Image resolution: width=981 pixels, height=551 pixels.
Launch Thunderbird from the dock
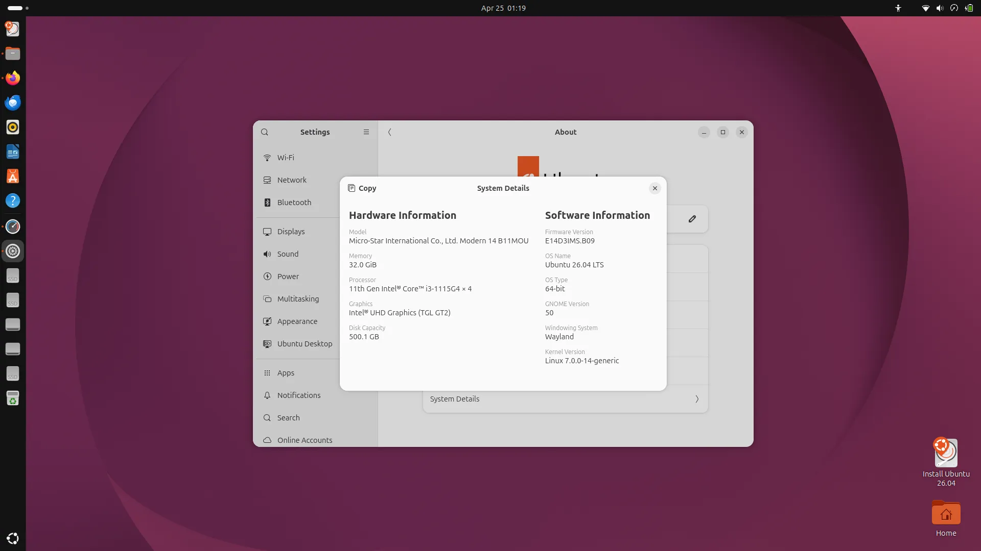[x=13, y=102]
